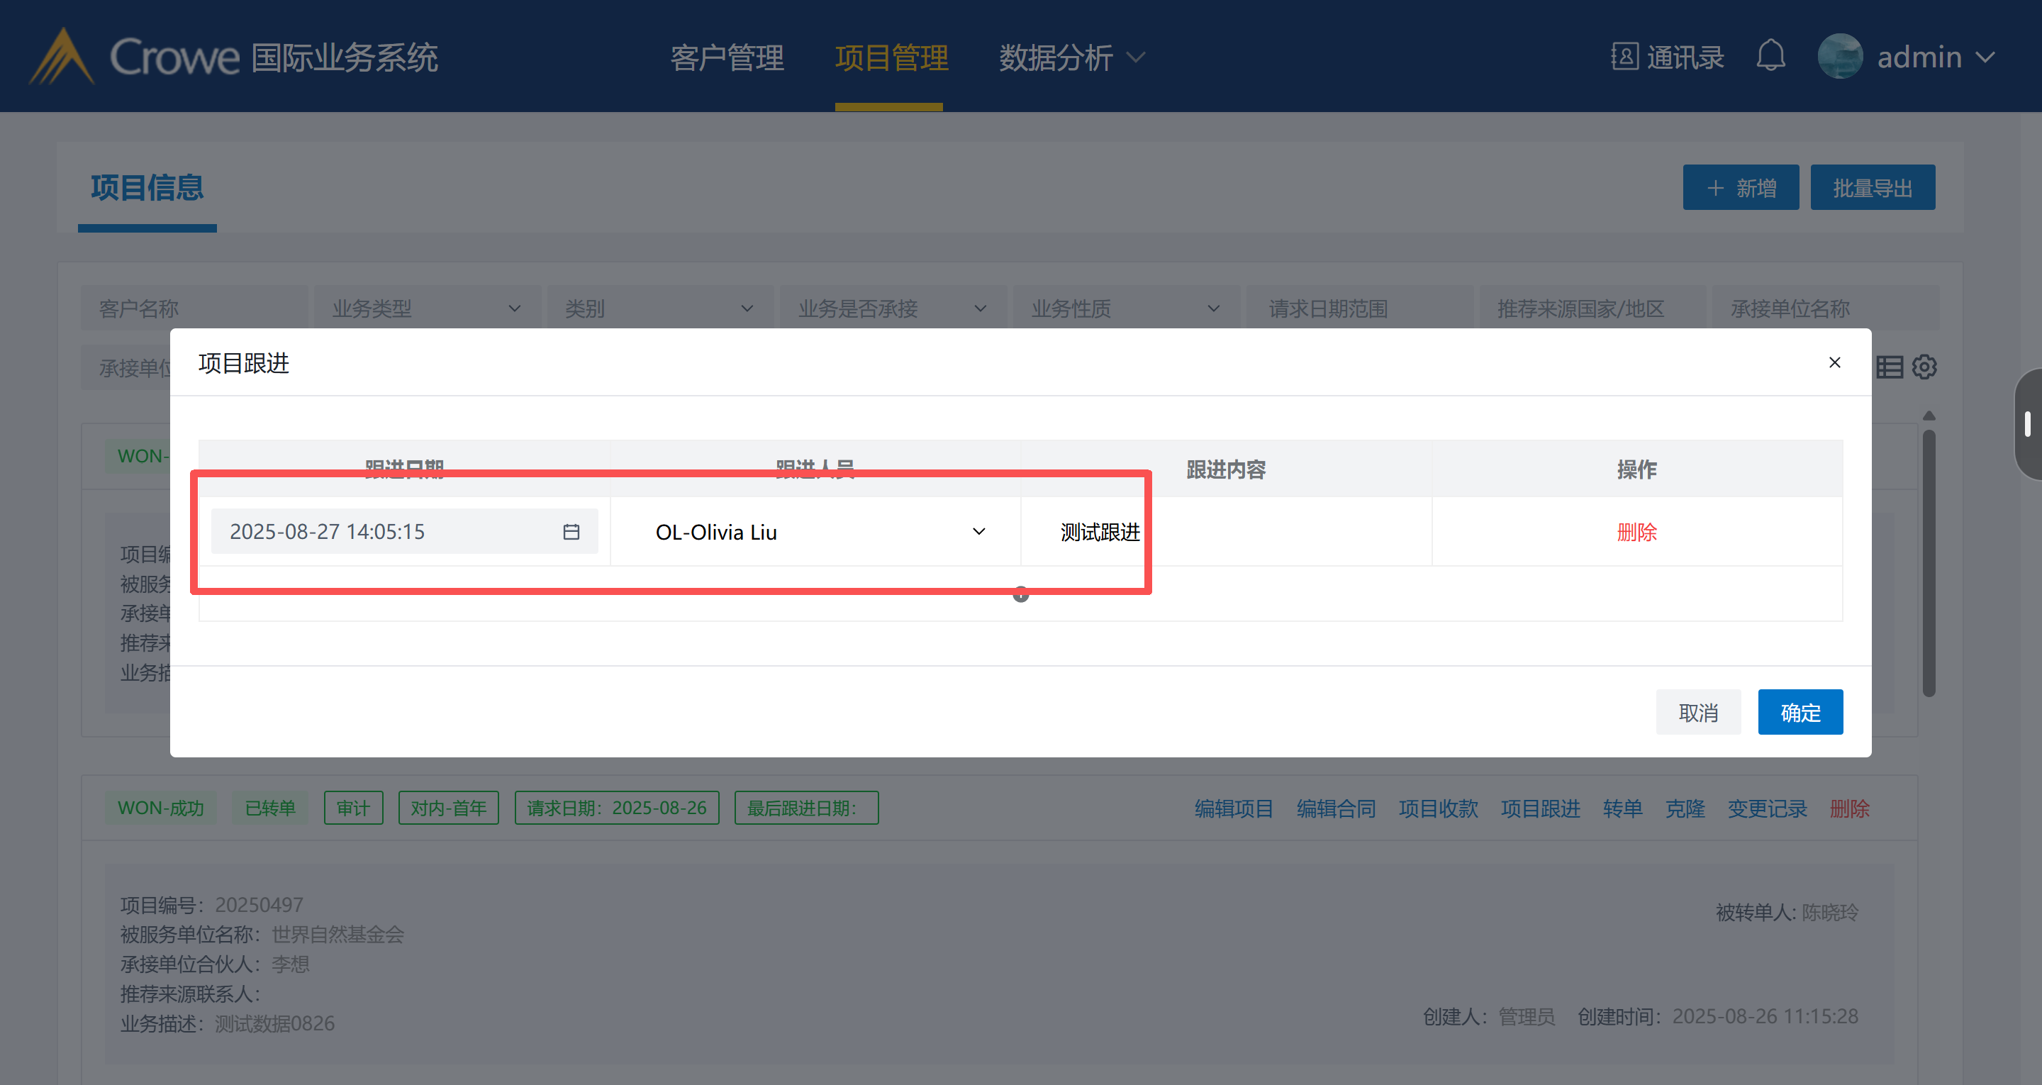Click the 确定 confirm button

click(1800, 712)
